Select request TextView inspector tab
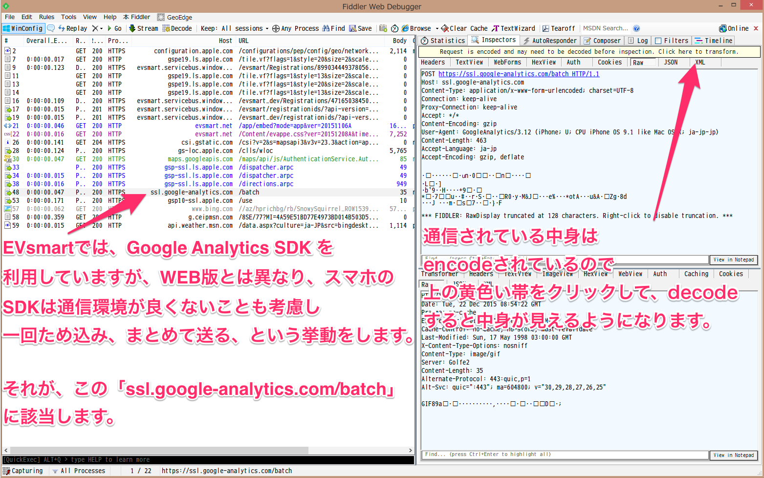Screen dimensions: 764x478 (x=469, y=62)
